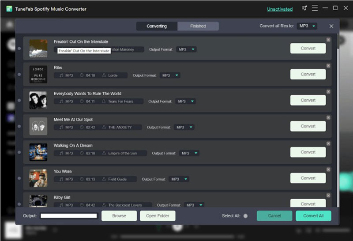Click the Walking On A Dream album thumbnail

[x=38, y=152]
